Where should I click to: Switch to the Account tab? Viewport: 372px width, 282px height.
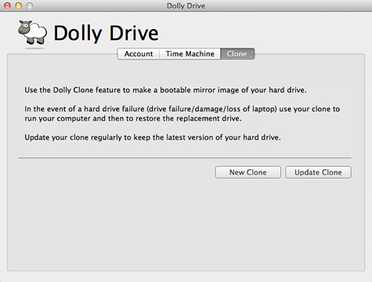(x=139, y=54)
